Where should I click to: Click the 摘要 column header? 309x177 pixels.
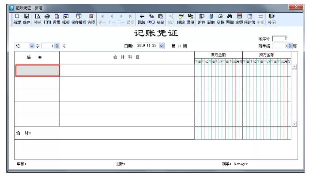coord(37,58)
